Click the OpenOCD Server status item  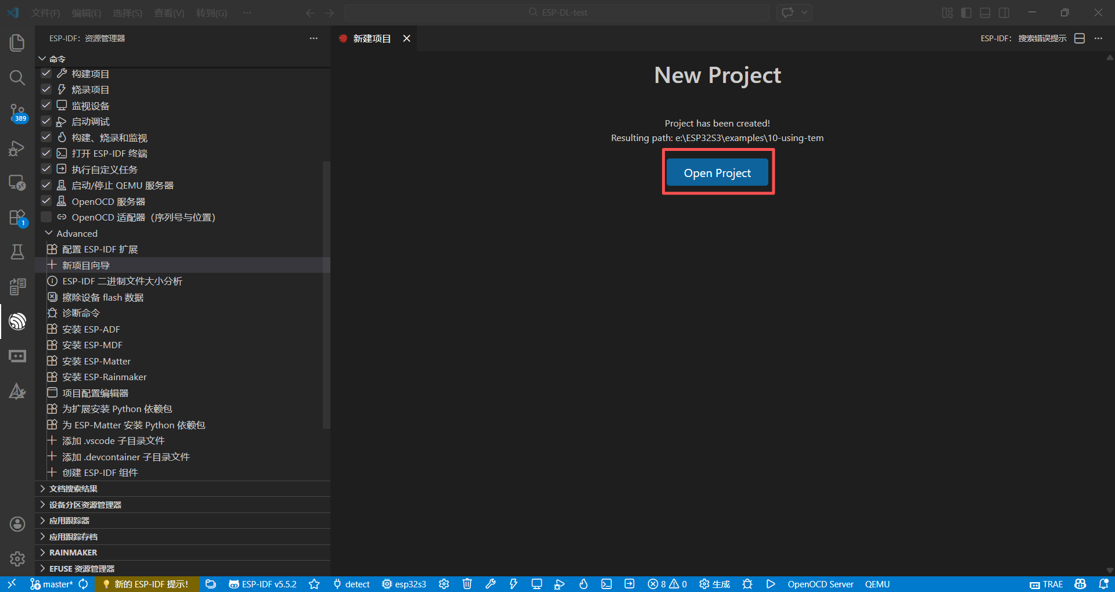point(820,584)
